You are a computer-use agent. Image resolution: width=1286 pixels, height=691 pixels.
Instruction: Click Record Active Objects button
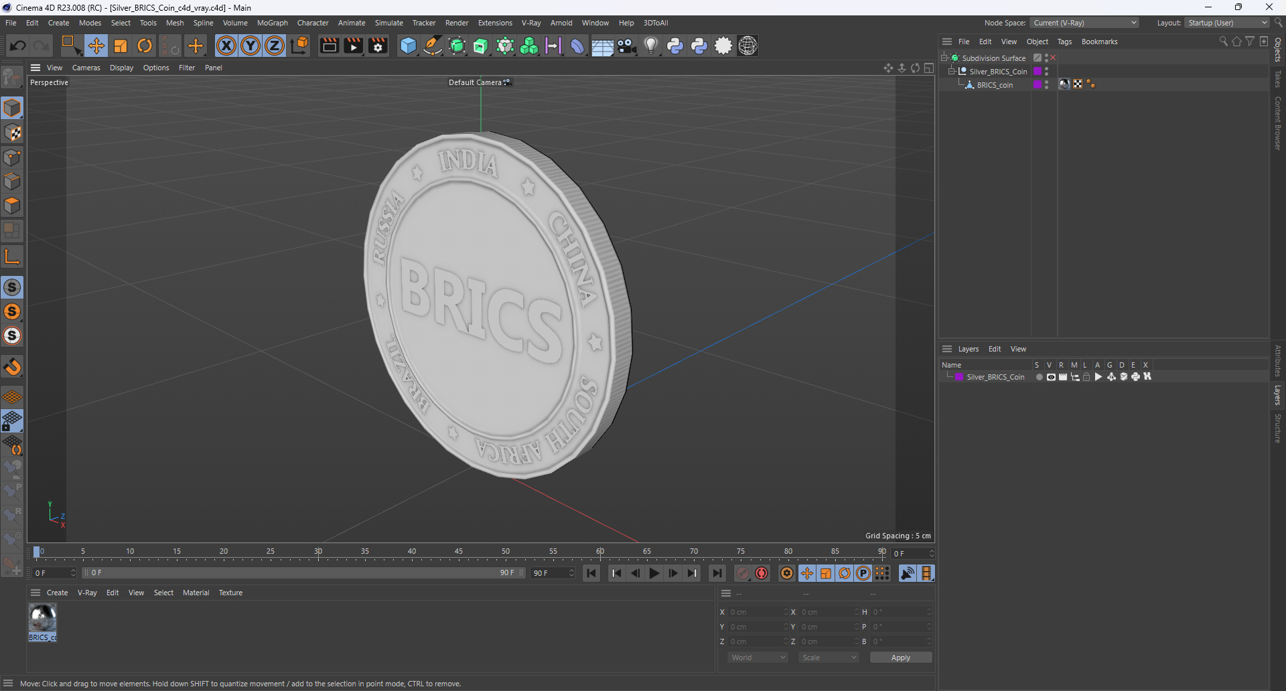click(x=743, y=573)
